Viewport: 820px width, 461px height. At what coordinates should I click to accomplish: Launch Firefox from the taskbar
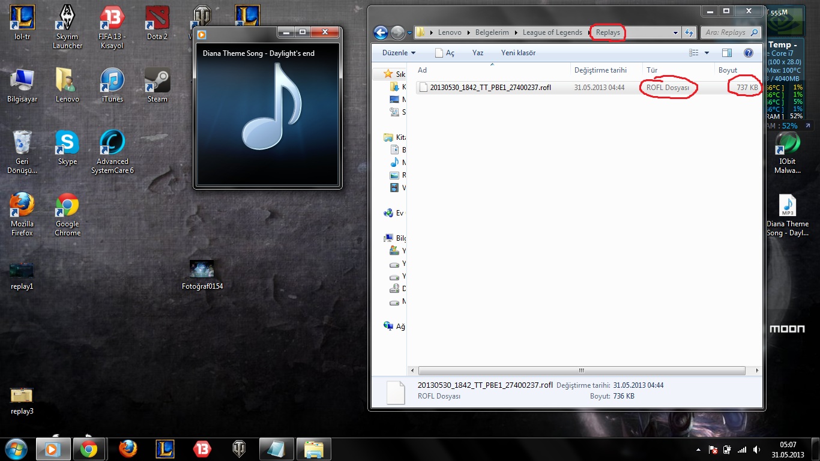pos(127,449)
